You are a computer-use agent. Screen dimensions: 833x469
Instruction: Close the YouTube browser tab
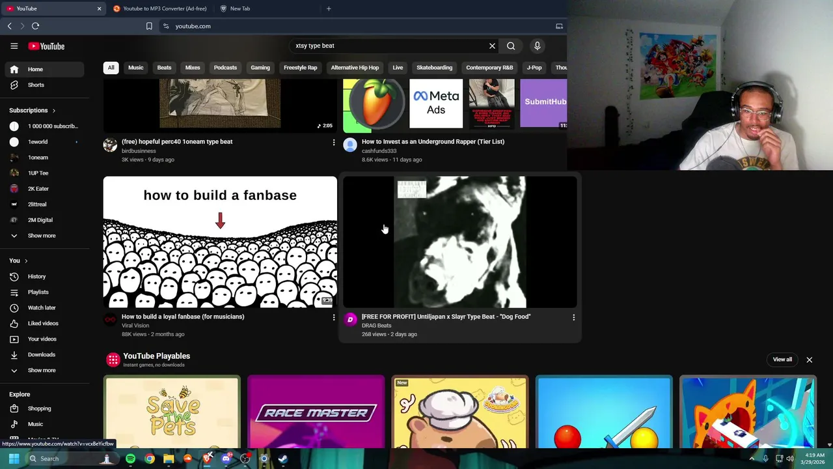[x=99, y=8]
